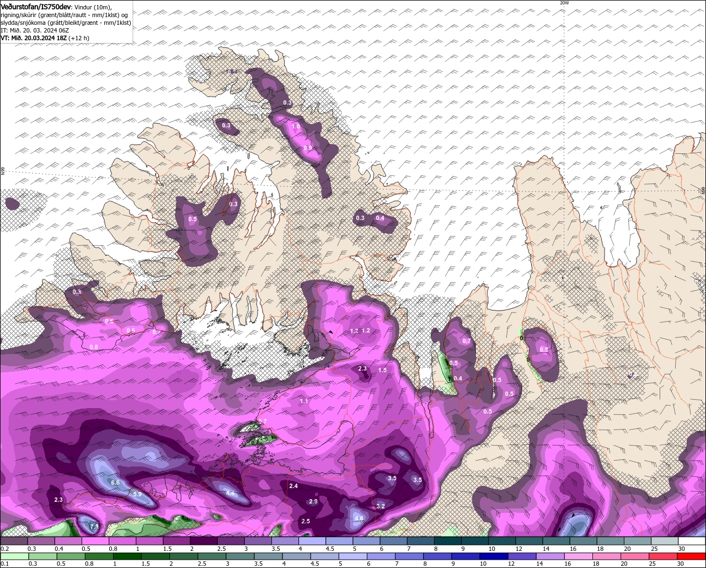Image resolution: width=706 pixels, height=568 pixels.
Task: Select the dark teal swatch labeled 8 in upper legend
Action: click(448, 541)
